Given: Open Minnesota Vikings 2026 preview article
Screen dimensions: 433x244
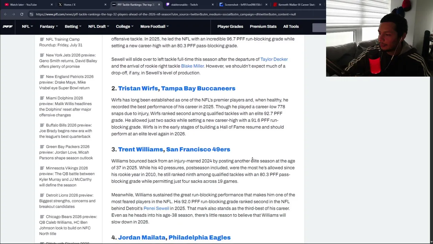Looking at the screenshot, I should (x=67, y=177).
